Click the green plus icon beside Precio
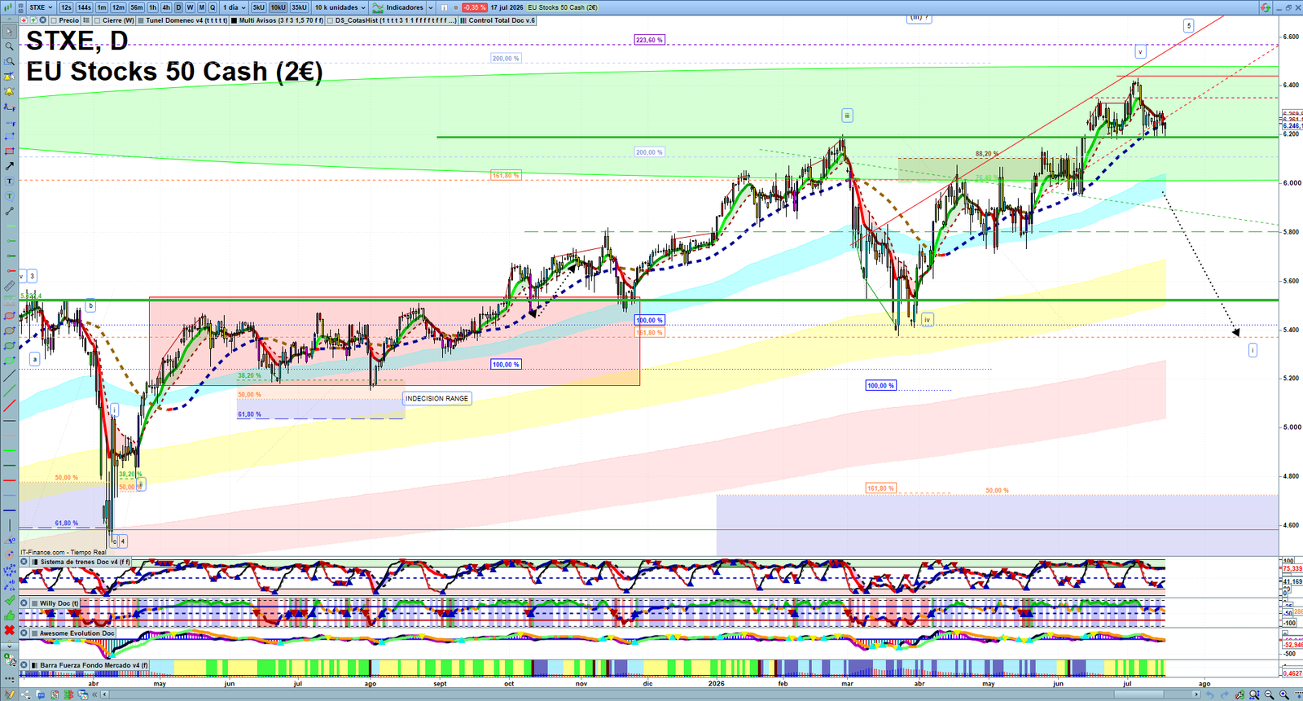This screenshot has width=1303, height=701. tap(33, 20)
